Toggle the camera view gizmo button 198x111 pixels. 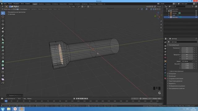click(x=161, y=27)
